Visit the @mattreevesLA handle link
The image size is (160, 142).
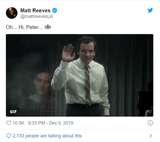pyautogui.click(x=37, y=16)
